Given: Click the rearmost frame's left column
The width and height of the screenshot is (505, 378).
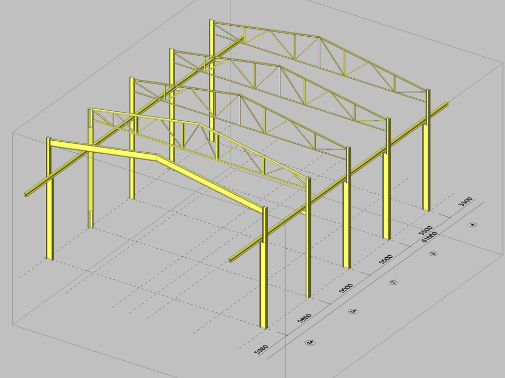Looking at the screenshot, I should tap(211, 79).
